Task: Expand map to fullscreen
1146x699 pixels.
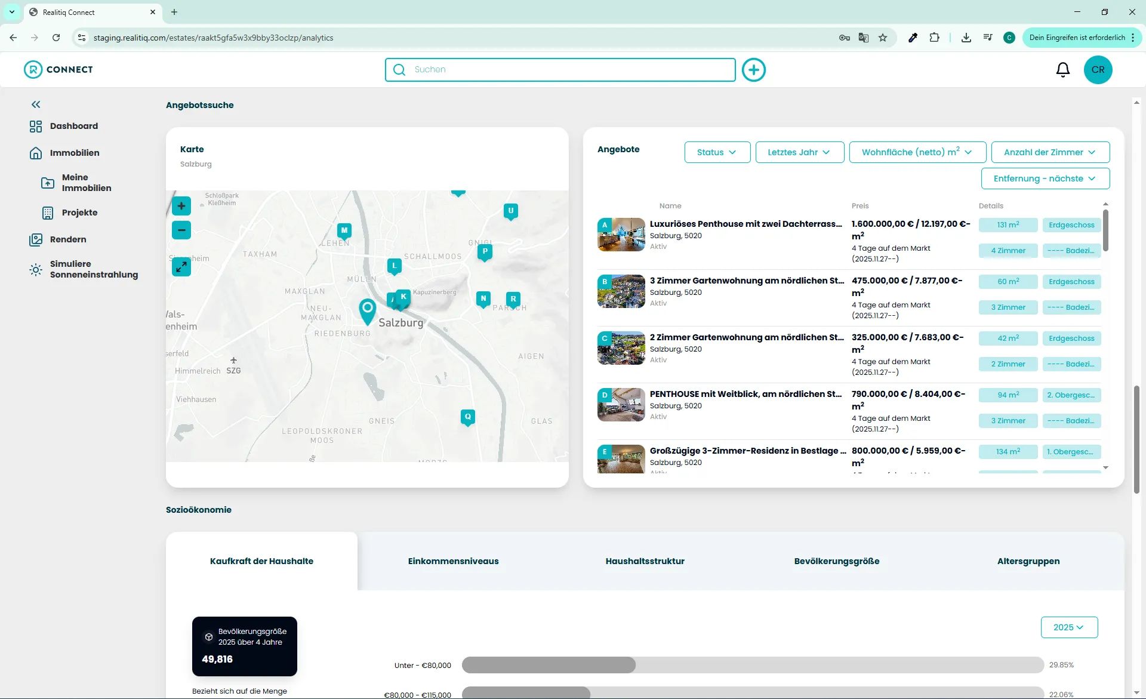Action: [x=181, y=267]
